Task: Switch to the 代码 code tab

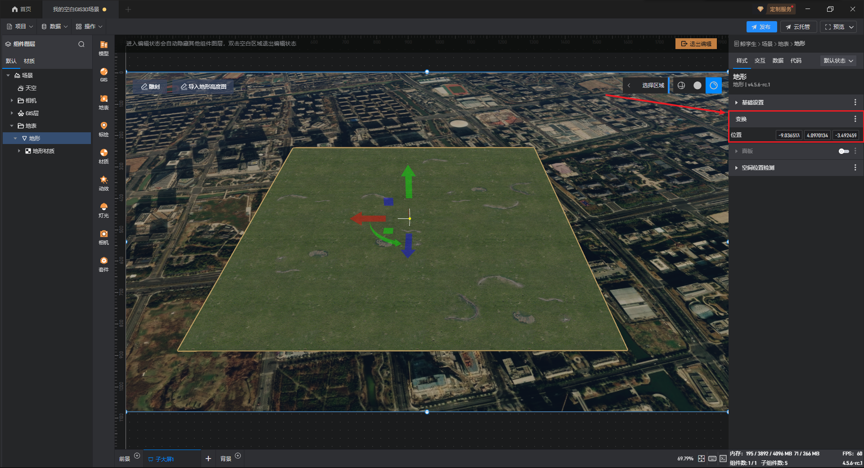Action: point(796,61)
